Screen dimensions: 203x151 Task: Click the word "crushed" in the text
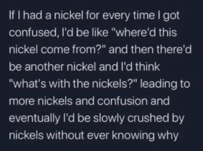tap(148, 118)
